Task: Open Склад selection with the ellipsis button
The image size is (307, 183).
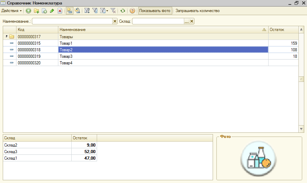Action: point(187,21)
